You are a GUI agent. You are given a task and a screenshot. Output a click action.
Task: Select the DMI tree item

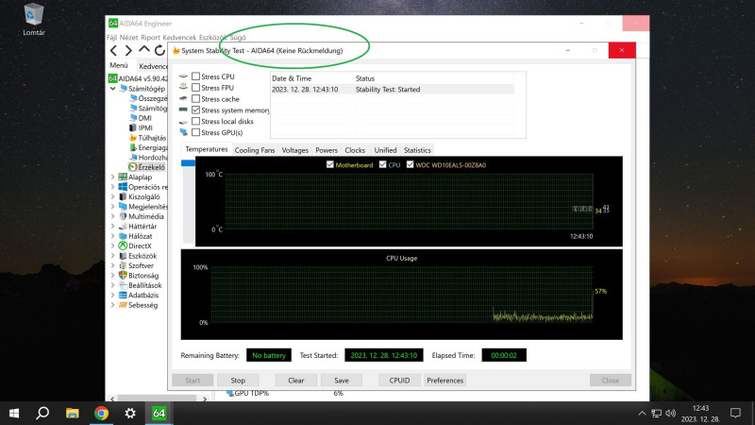pos(140,118)
